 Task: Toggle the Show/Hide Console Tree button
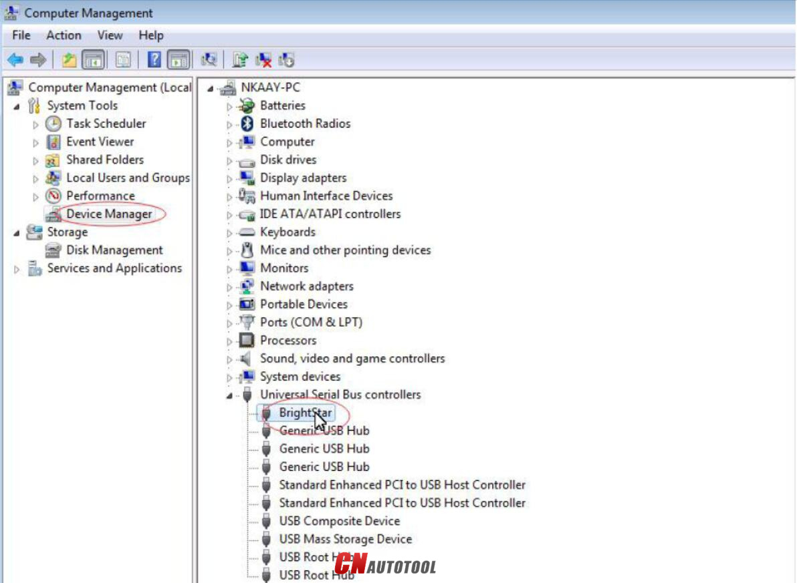pyautogui.click(x=93, y=60)
